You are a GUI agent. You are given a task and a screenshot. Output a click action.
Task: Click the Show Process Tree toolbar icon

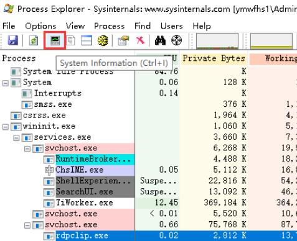tap(71, 40)
